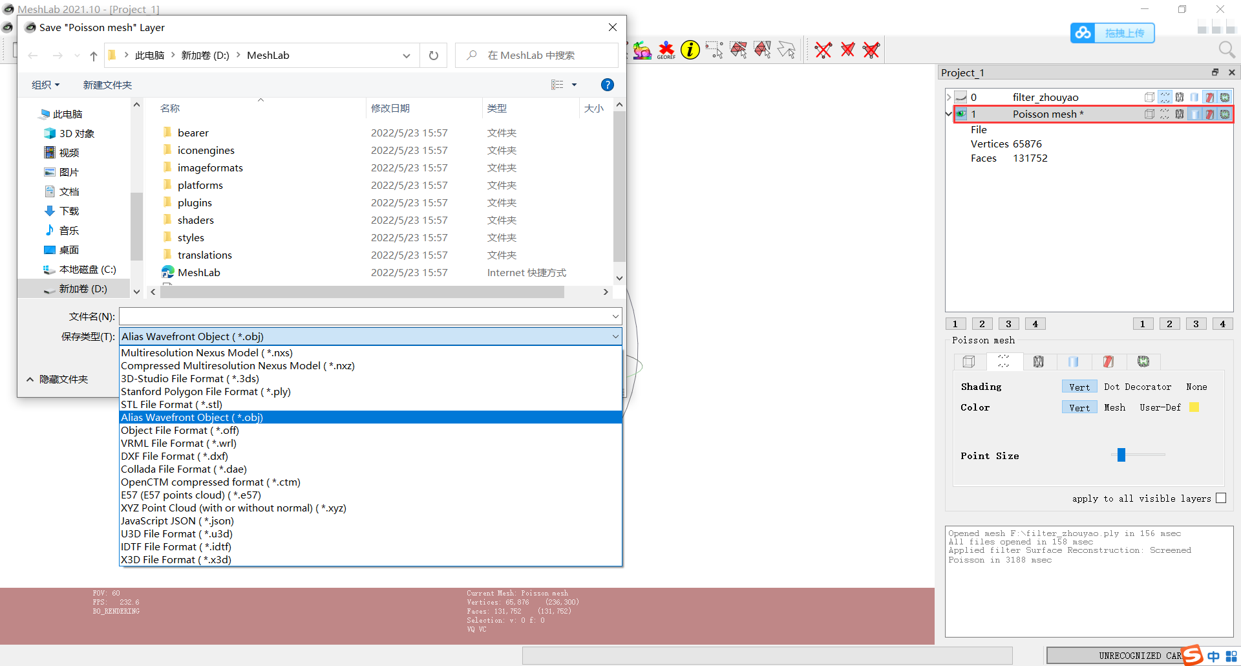Open file dialog help question mark

(607, 85)
